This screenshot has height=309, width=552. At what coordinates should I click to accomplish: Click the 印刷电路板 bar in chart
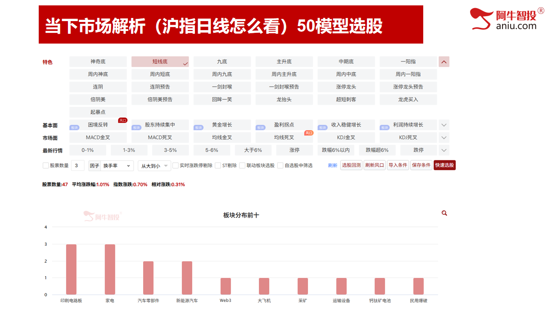tap(71, 269)
